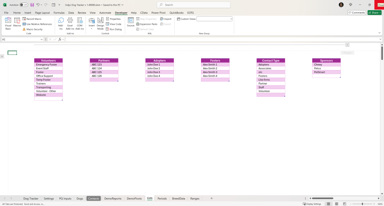The height and width of the screenshot is (206, 384).
Task: Open the Name Box dropdown
Action: 41,39
